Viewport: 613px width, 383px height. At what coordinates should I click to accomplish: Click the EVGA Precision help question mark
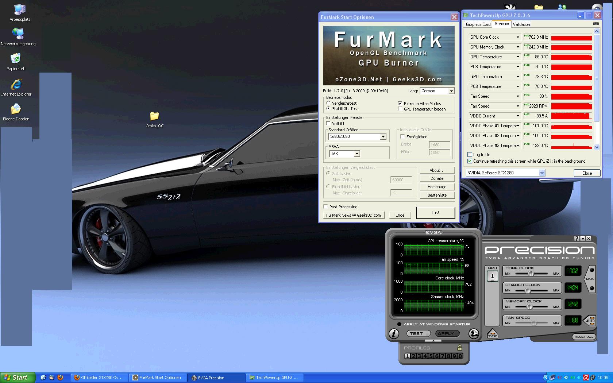click(x=577, y=239)
